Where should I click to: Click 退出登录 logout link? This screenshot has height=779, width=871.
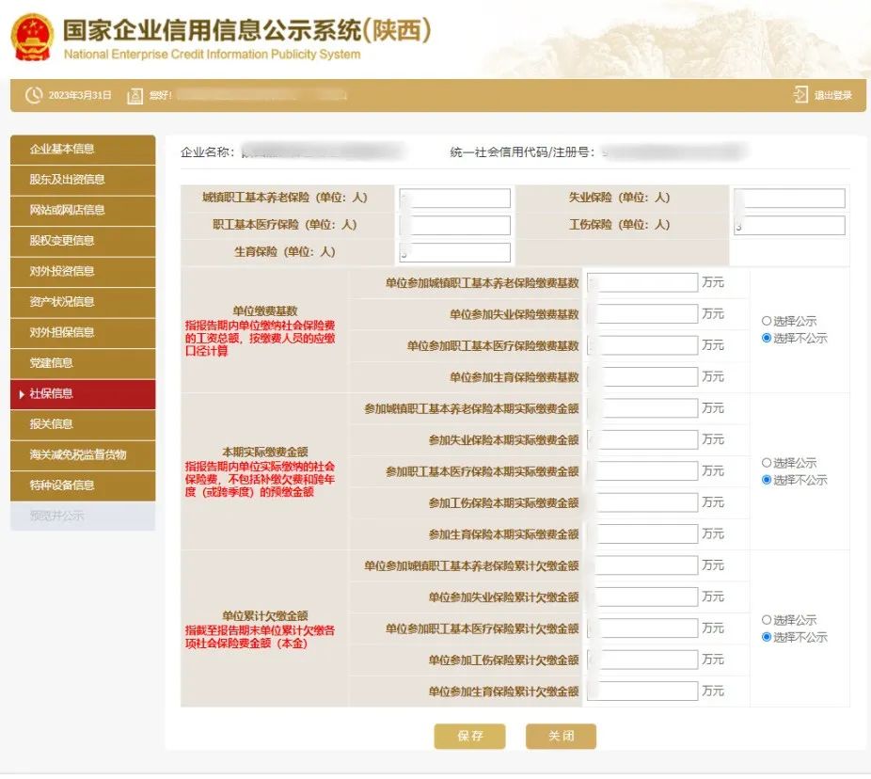click(x=832, y=95)
